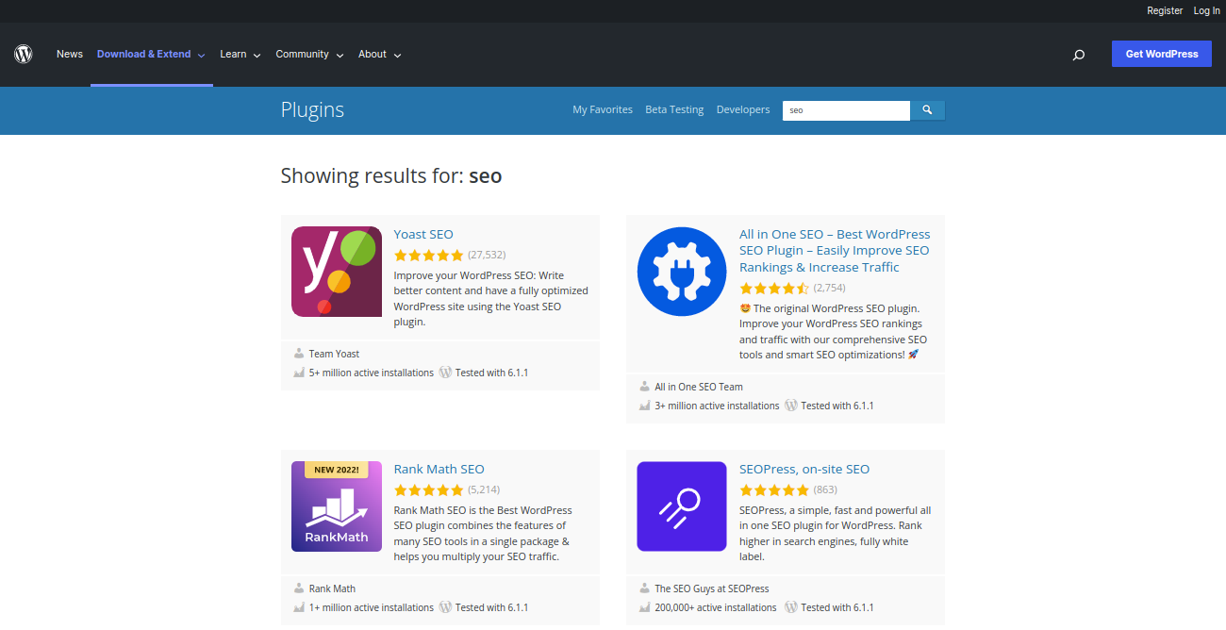Open the Rank Math SEO plugin icon

pos(337,506)
